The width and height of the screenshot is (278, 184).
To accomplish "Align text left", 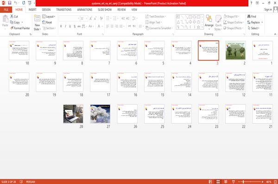I will [x=107, y=26].
